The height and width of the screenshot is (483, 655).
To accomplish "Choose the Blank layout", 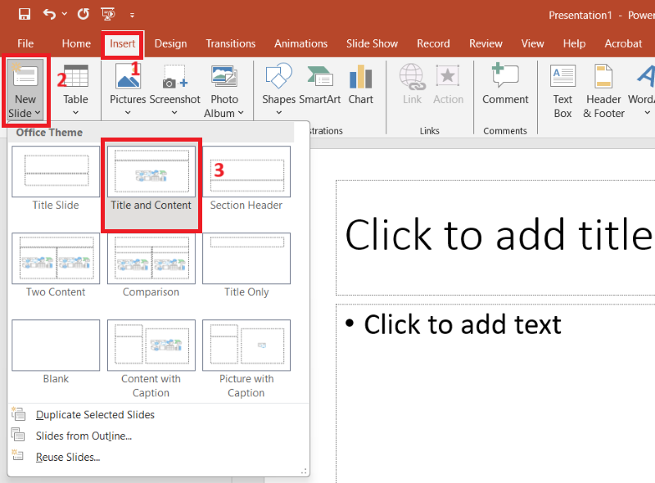I will [x=56, y=352].
